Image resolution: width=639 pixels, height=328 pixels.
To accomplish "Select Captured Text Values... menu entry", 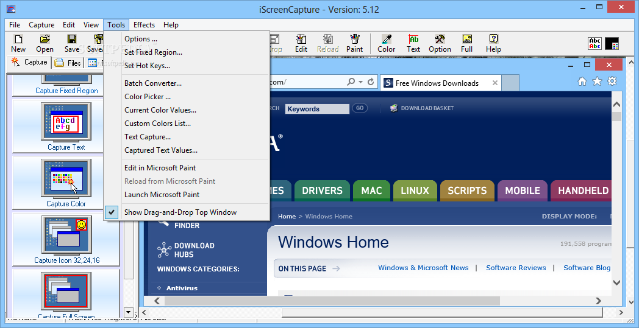I will pyautogui.click(x=187, y=150).
